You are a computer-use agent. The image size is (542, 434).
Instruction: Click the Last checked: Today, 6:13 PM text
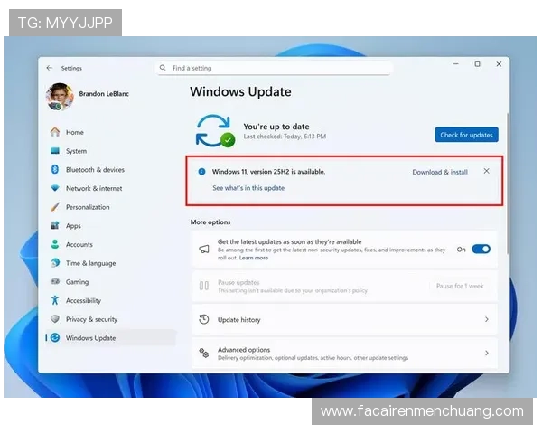285,137
